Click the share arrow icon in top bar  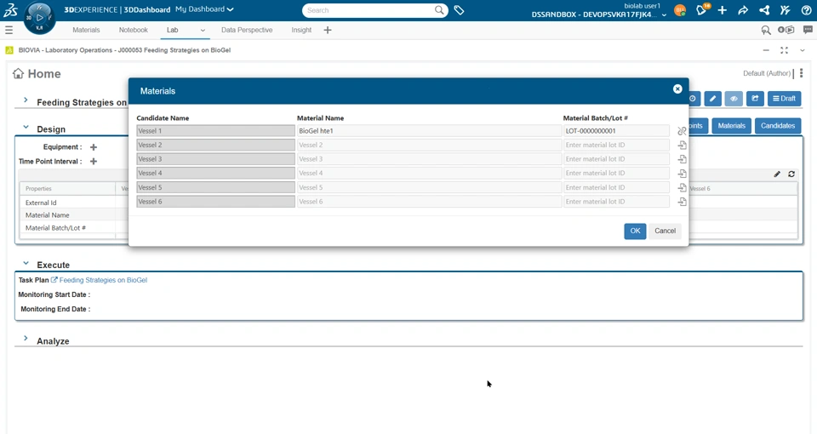click(743, 10)
